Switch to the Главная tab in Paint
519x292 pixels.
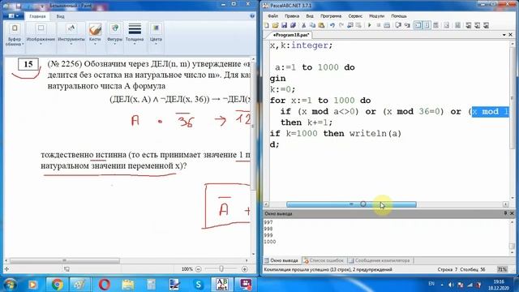coord(37,16)
